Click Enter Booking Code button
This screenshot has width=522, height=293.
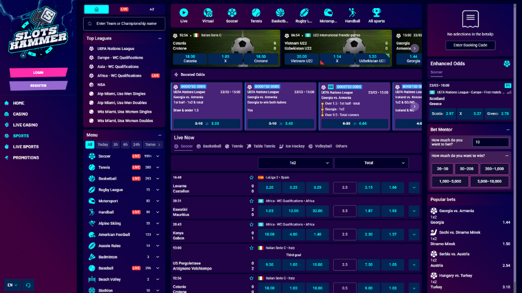(x=470, y=45)
